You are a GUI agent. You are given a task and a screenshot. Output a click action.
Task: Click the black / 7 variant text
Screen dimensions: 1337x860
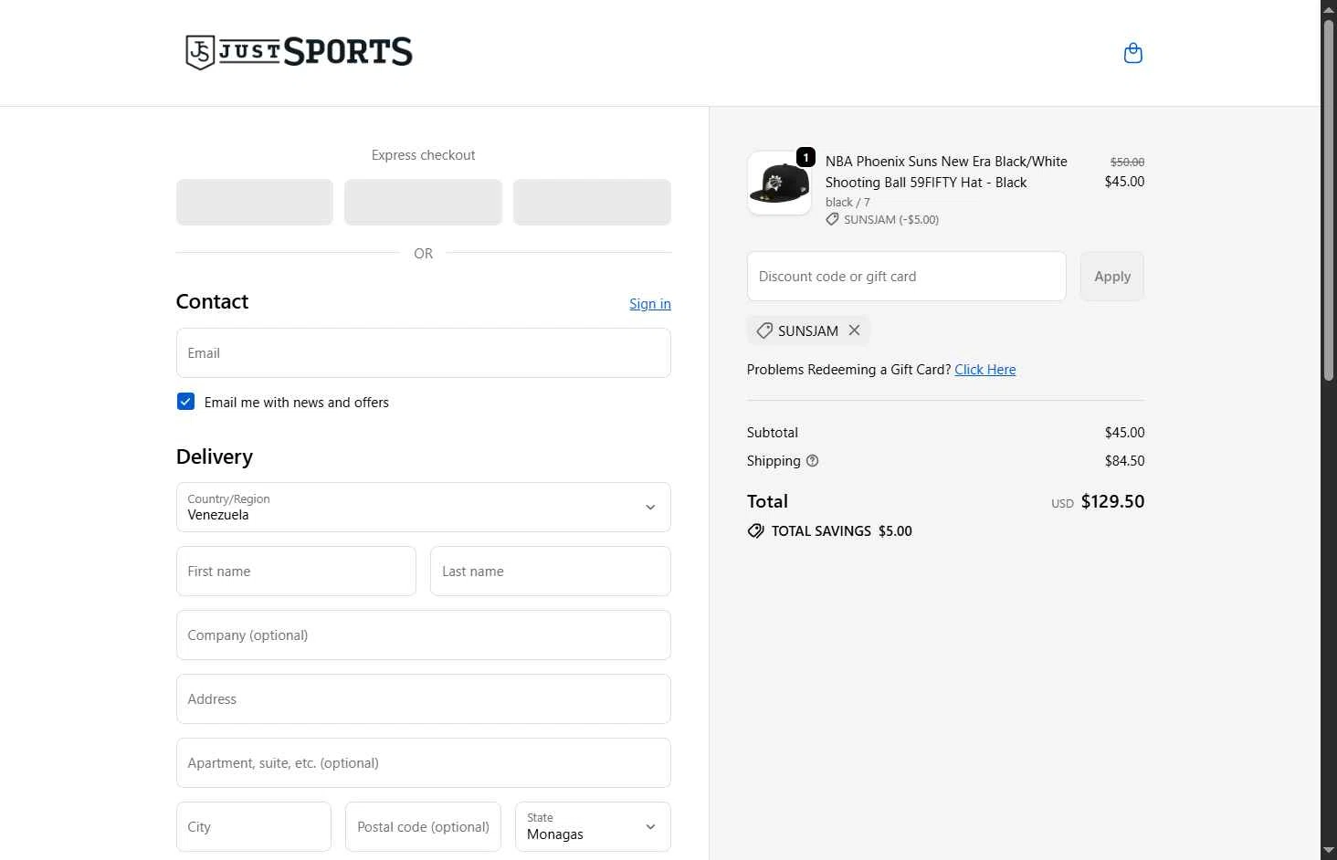coord(847,203)
